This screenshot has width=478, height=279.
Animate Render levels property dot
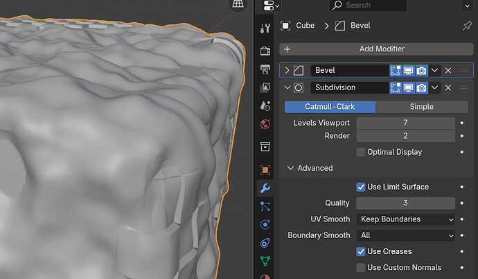[x=462, y=136]
